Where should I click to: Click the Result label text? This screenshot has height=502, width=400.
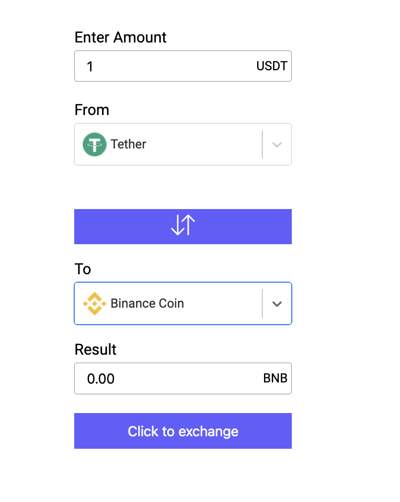(95, 349)
